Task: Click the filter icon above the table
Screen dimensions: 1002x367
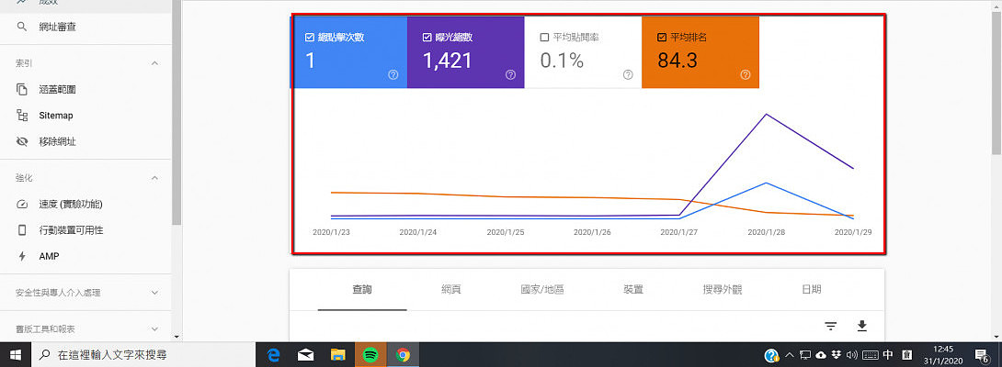Action: coord(830,326)
